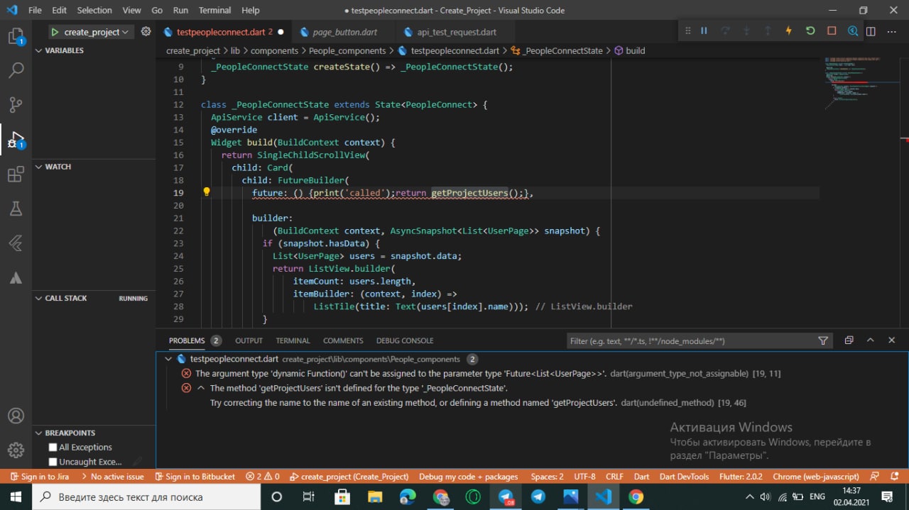Image resolution: width=909 pixels, height=510 pixels.
Task: Switch to the TERMINAL panel tab
Action: point(293,340)
